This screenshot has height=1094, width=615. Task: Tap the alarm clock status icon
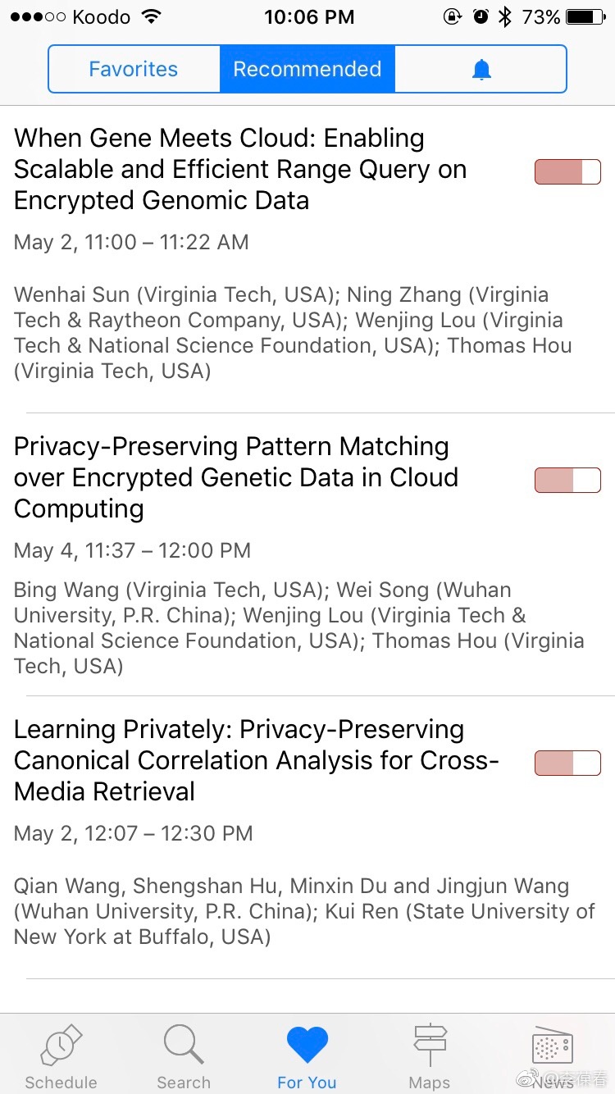[481, 17]
